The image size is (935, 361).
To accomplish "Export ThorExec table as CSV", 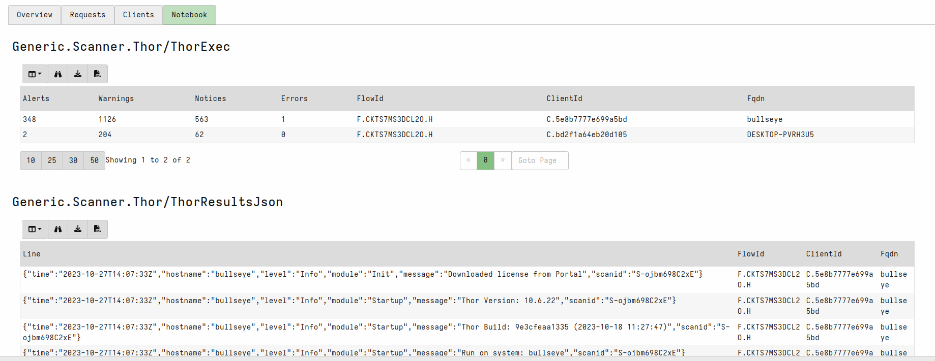I will (98, 74).
